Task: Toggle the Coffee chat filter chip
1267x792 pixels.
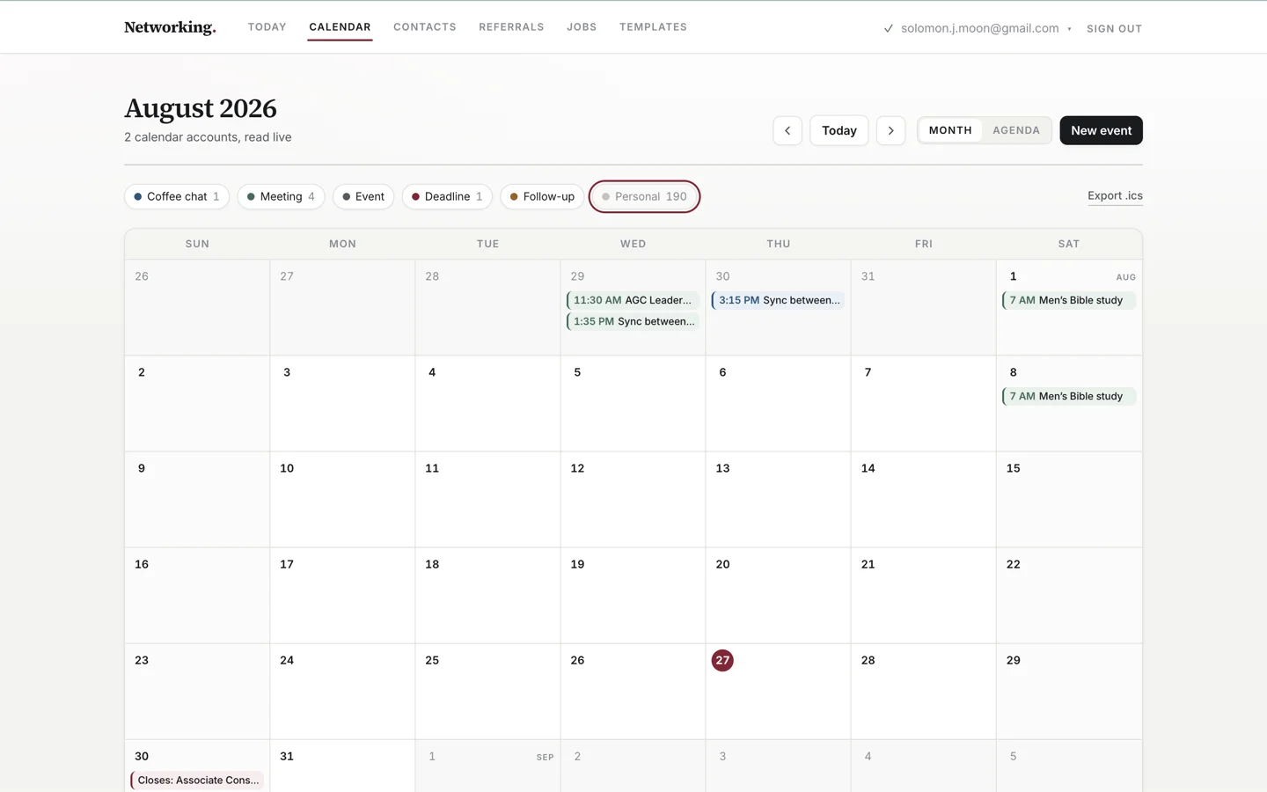Action: click(x=177, y=196)
